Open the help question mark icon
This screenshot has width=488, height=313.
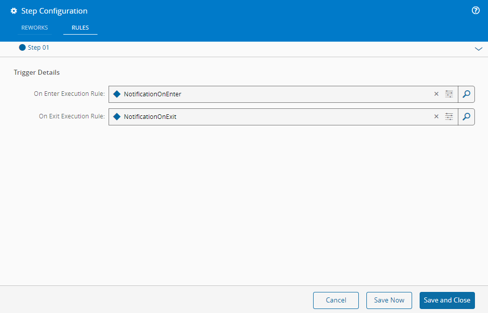coord(475,11)
